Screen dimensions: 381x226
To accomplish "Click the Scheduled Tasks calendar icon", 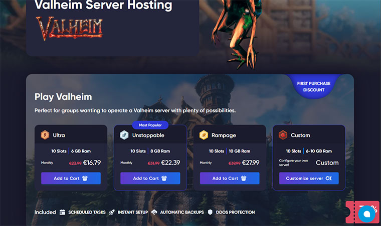I will 62,212.
